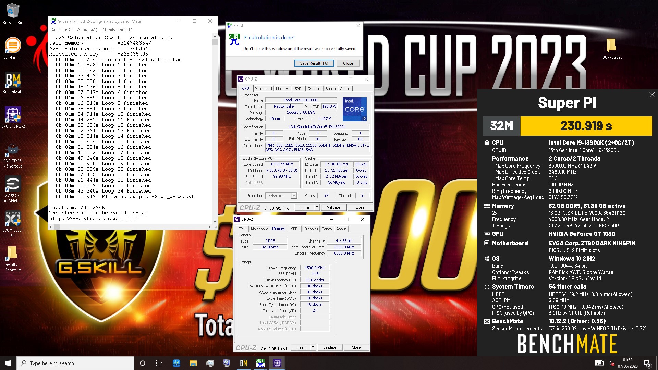Open Bench tab in upper CPU-Z window

click(x=330, y=89)
